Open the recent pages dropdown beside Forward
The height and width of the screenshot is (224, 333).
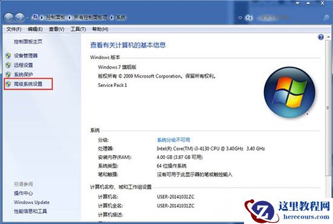[28, 18]
